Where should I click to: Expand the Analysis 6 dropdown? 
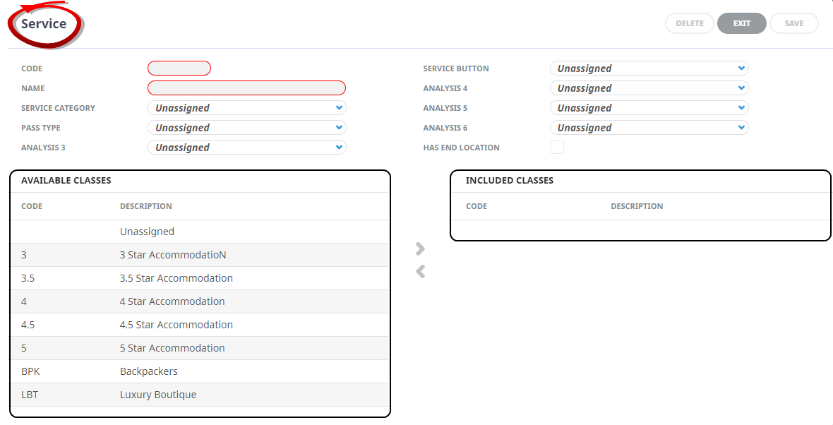click(x=649, y=128)
